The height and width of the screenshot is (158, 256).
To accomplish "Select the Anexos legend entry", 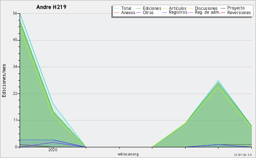I will click(128, 12).
